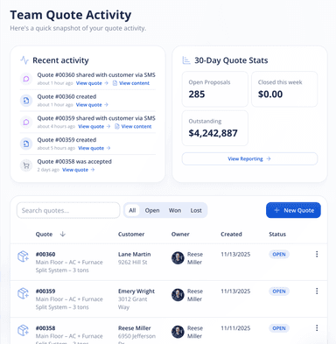Click OPEN status badge for #00360
Image resolution: width=336 pixels, height=344 pixels.
(279, 254)
